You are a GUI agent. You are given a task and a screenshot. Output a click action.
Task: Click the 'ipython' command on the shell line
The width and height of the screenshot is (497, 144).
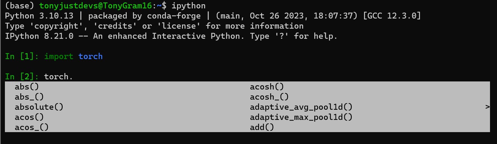click(x=189, y=6)
